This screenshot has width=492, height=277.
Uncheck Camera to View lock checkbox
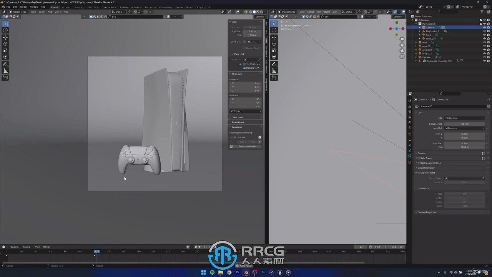(244, 68)
